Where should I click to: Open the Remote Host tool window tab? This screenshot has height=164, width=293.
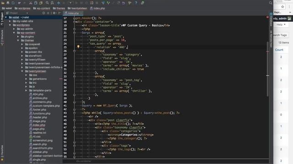[271, 39]
